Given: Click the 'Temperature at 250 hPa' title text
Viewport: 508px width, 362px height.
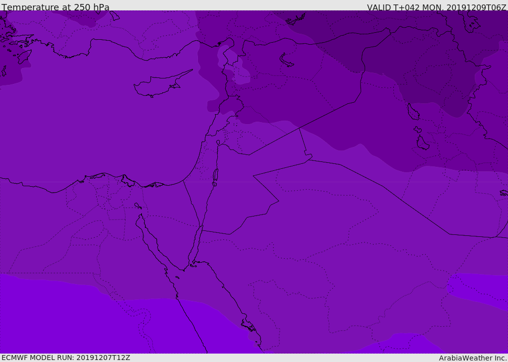Looking at the screenshot, I should click(x=56, y=7).
